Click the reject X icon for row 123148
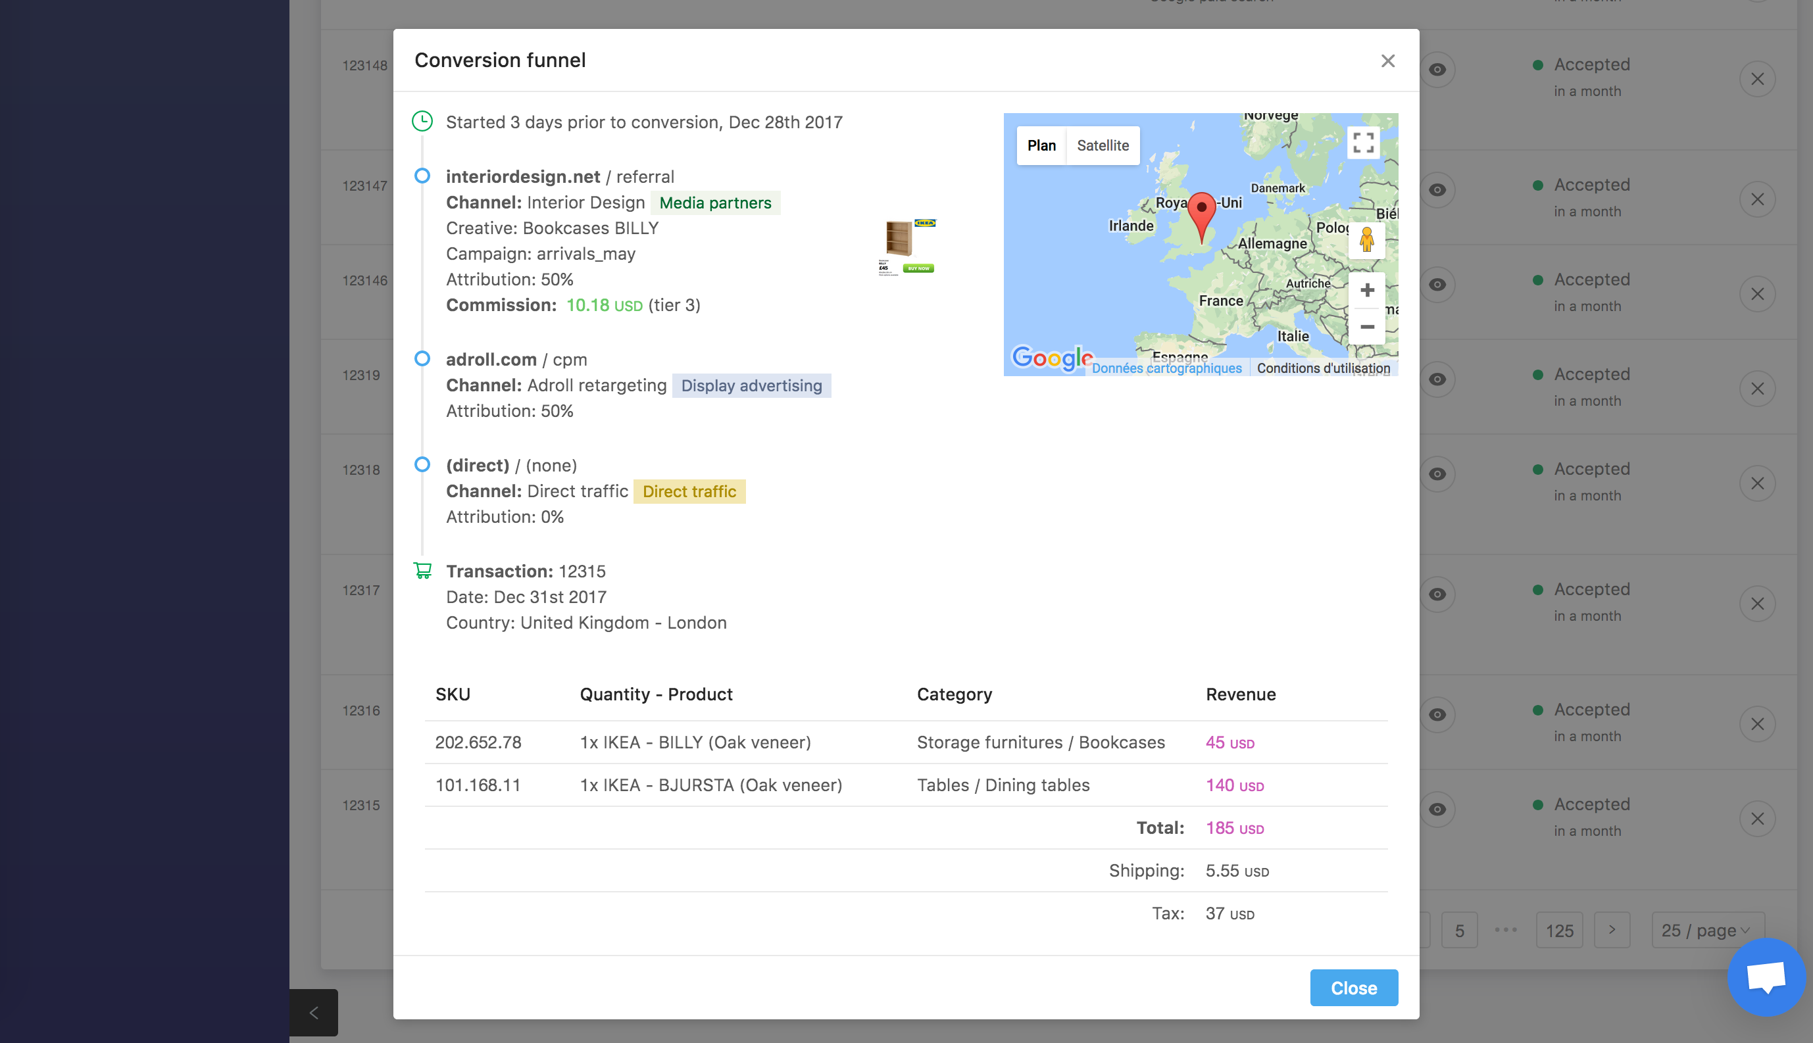Screen dimensions: 1813x1043 click(x=1757, y=79)
